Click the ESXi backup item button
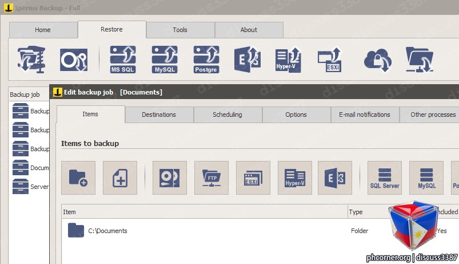This screenshot has height=264, width=459. point(253,178)
